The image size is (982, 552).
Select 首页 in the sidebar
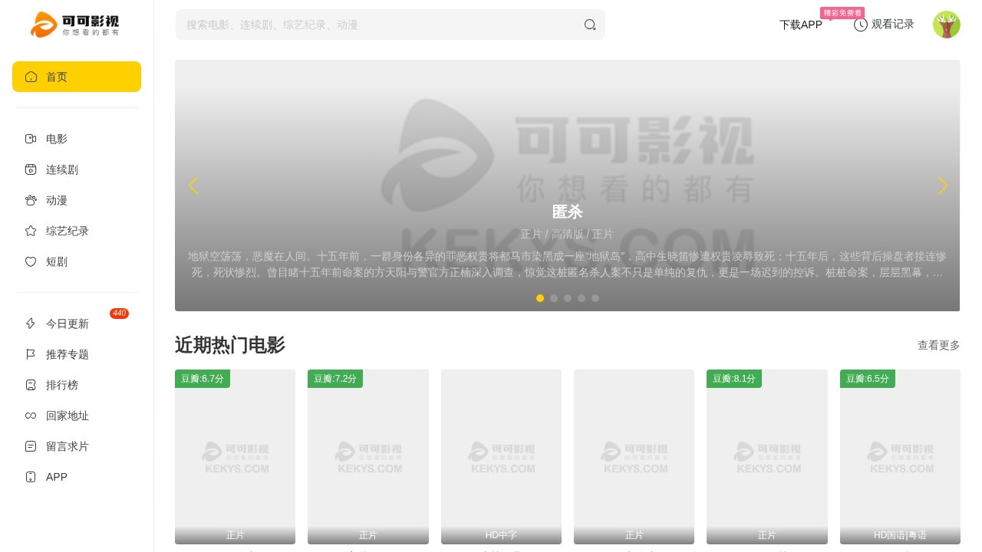[x=77, y=77]
